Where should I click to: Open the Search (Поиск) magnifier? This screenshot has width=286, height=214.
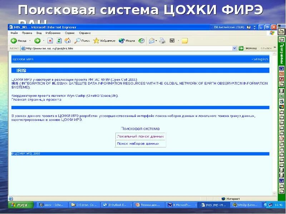pos(77,41)
